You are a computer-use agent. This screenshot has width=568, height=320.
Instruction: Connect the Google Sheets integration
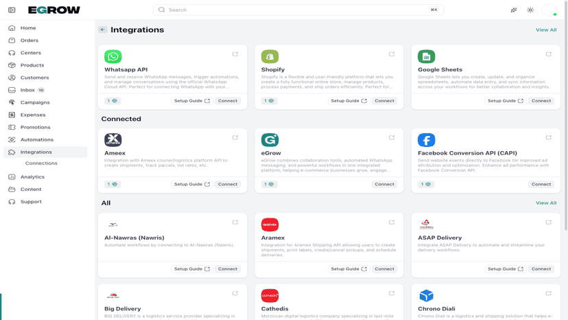[x=541, y=101]
